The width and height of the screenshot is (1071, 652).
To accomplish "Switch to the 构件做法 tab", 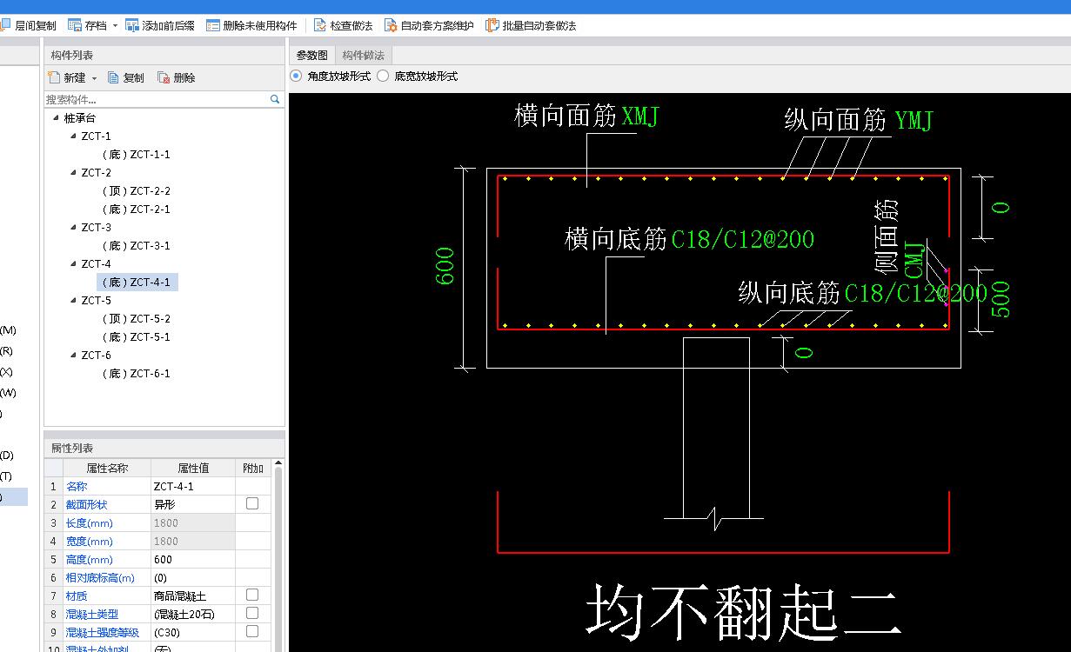I will point(363,55).
